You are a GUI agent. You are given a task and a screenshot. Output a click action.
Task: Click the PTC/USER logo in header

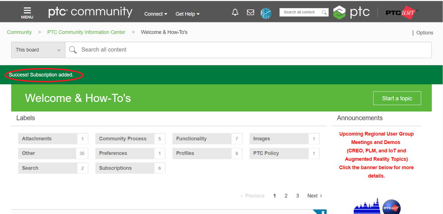point(401,12)
